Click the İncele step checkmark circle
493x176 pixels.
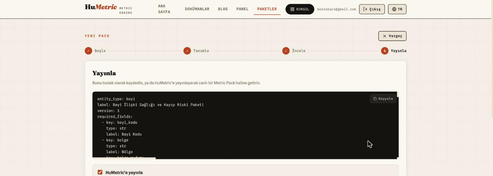click(286, 51)
